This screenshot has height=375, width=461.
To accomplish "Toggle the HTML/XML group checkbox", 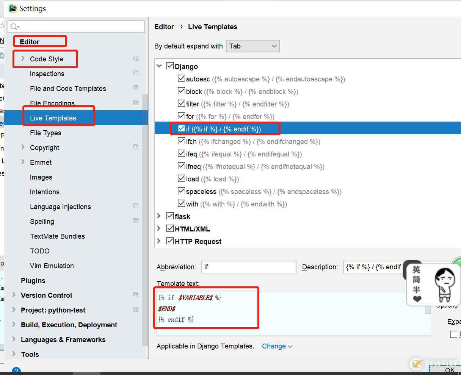I will pyautogui.click(x=170, y=228).
